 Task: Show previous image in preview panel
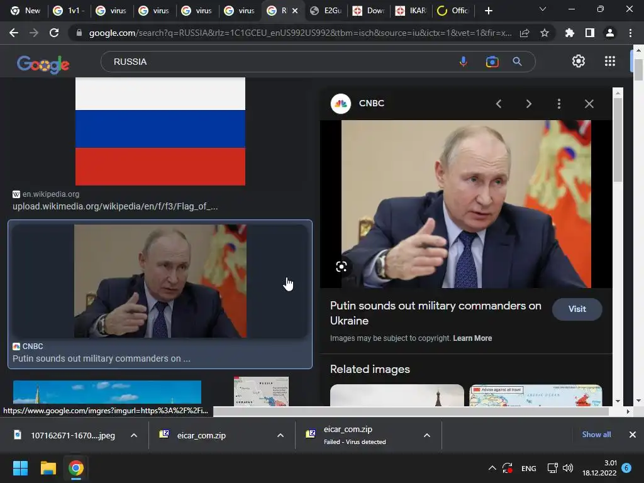point(499,104)
